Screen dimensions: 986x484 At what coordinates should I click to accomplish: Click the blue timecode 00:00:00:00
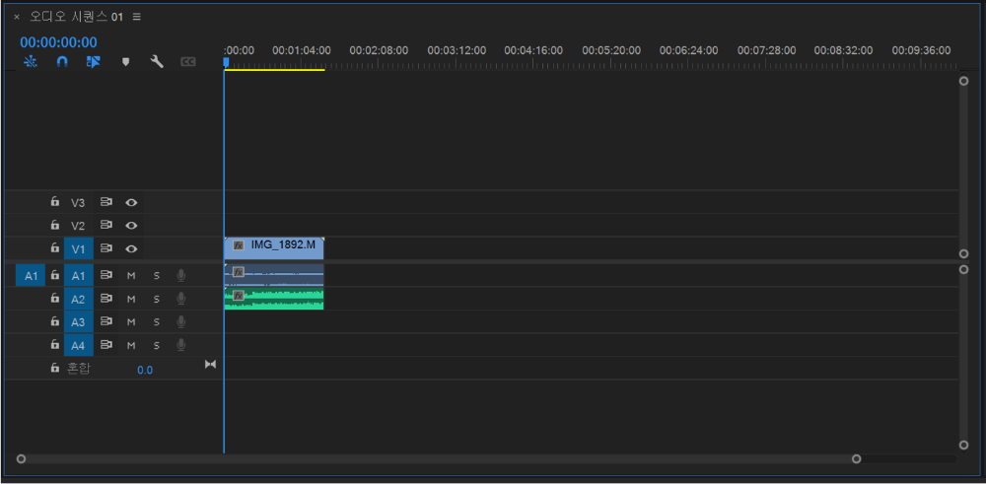[x=58, y=42]
